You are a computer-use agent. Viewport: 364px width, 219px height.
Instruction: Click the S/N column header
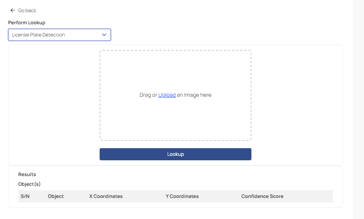coord(25,196)
